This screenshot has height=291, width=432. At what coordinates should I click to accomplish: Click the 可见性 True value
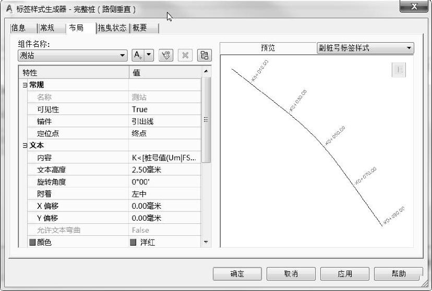point(165,109)
